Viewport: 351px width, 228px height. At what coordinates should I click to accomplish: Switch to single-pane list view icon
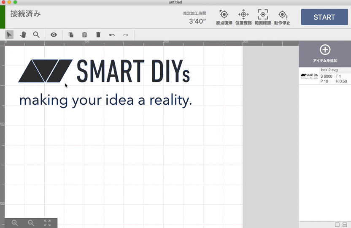pos(337,225)
